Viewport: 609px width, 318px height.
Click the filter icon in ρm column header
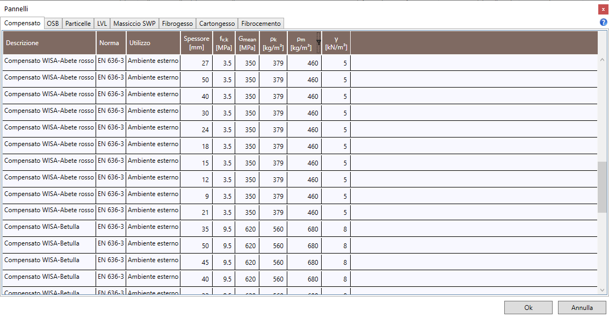(318, 42)
